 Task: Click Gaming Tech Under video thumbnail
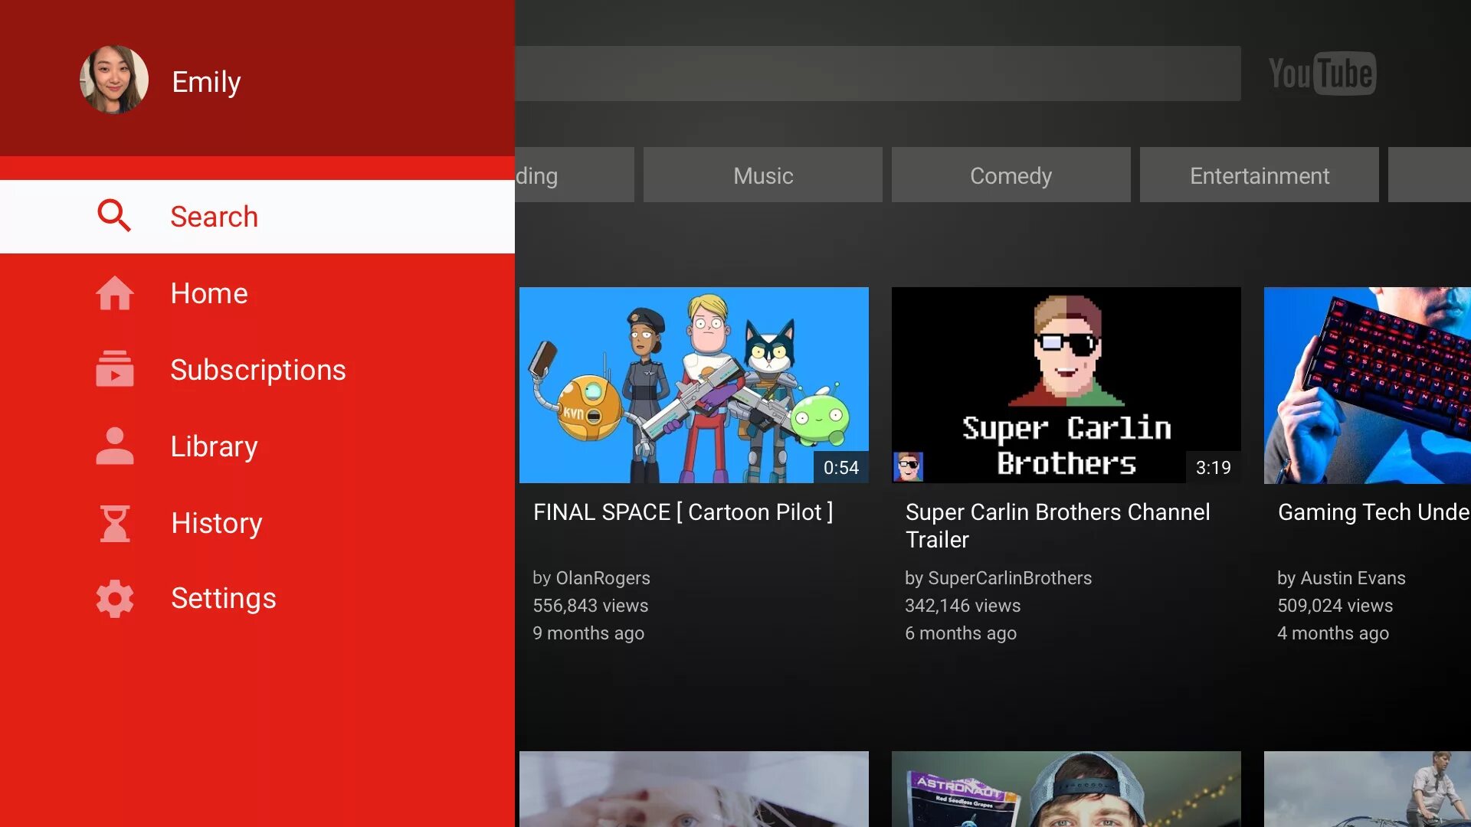(1370, 384)
